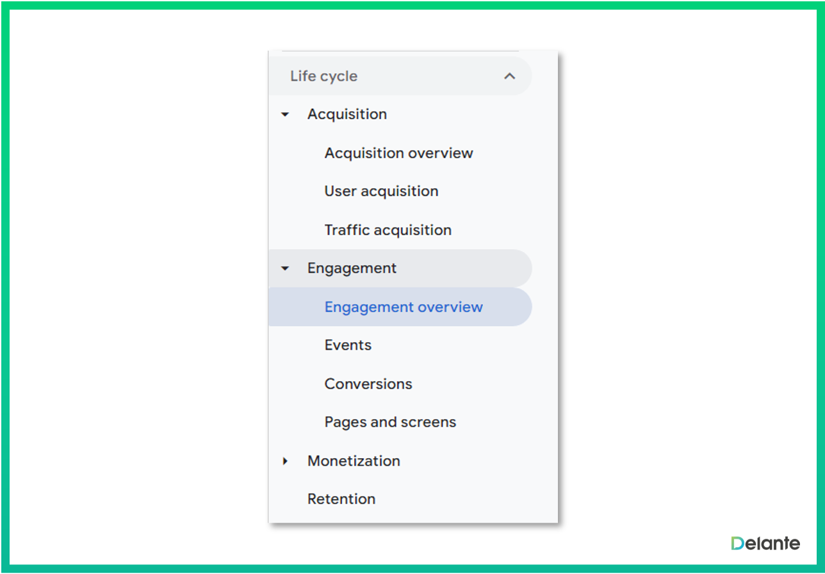Select the Monetization group label

pyautogui.click(x=354, y=461)
